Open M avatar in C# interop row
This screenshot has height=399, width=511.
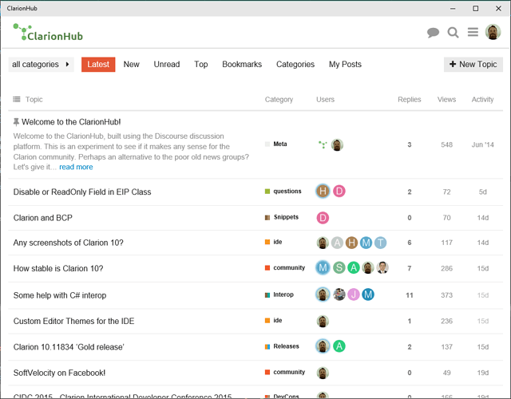click(x=368, y=294)
